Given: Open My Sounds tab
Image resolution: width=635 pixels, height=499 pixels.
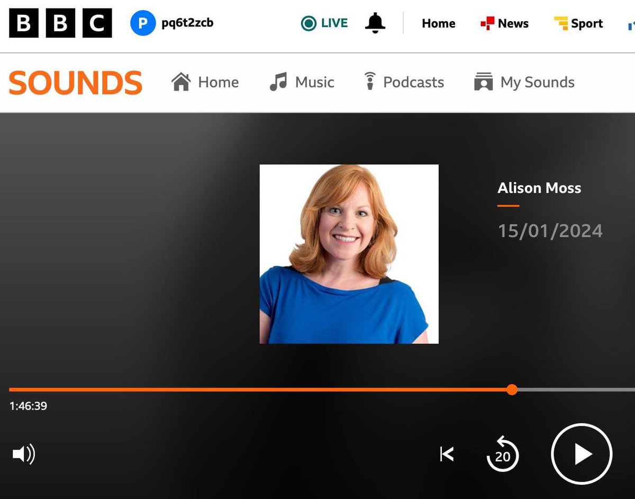Looking at the screenshot, I should [x=524, y=82].
